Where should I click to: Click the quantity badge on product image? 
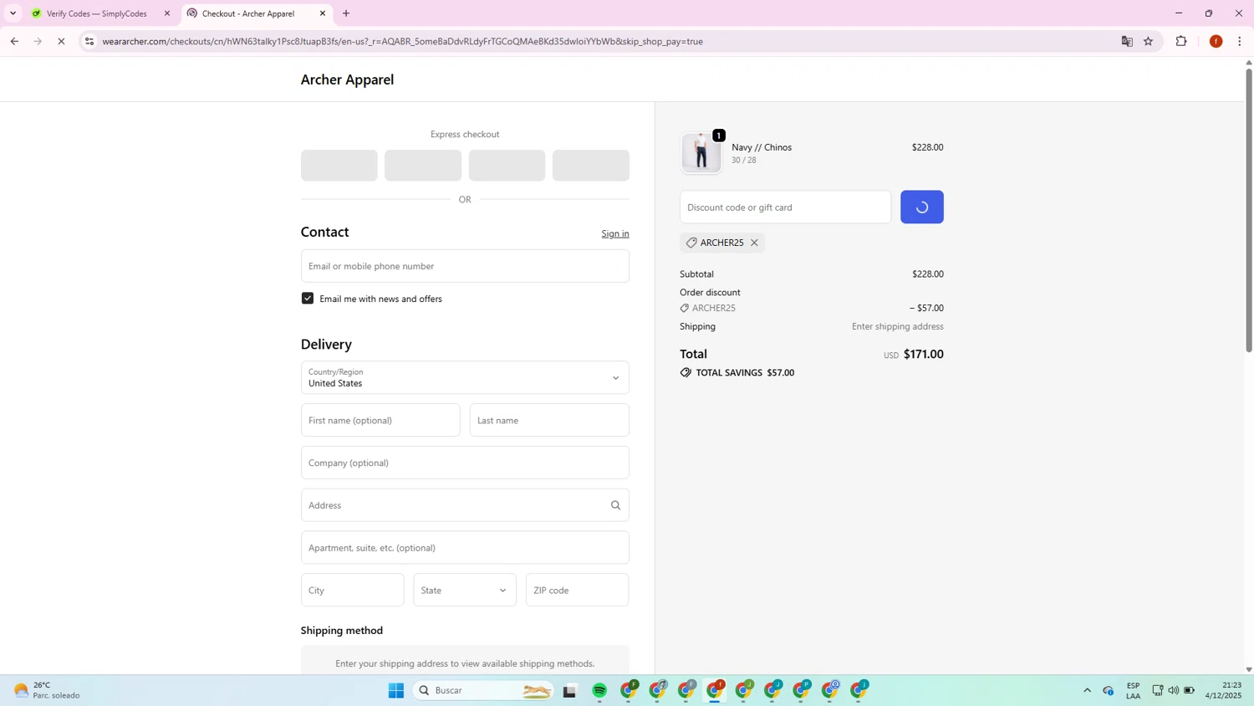pyautogui.click(x=719, y=136)
